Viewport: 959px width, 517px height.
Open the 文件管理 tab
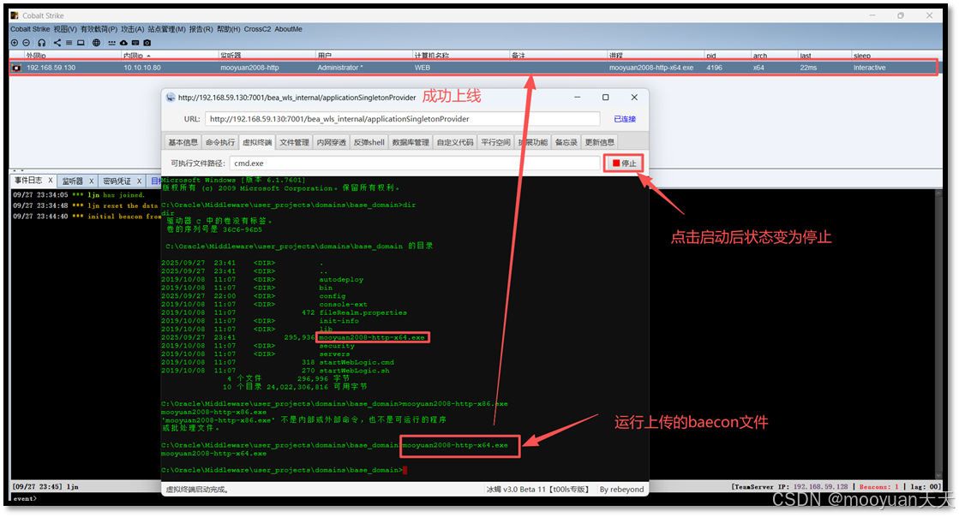click(x=294, y=142)
